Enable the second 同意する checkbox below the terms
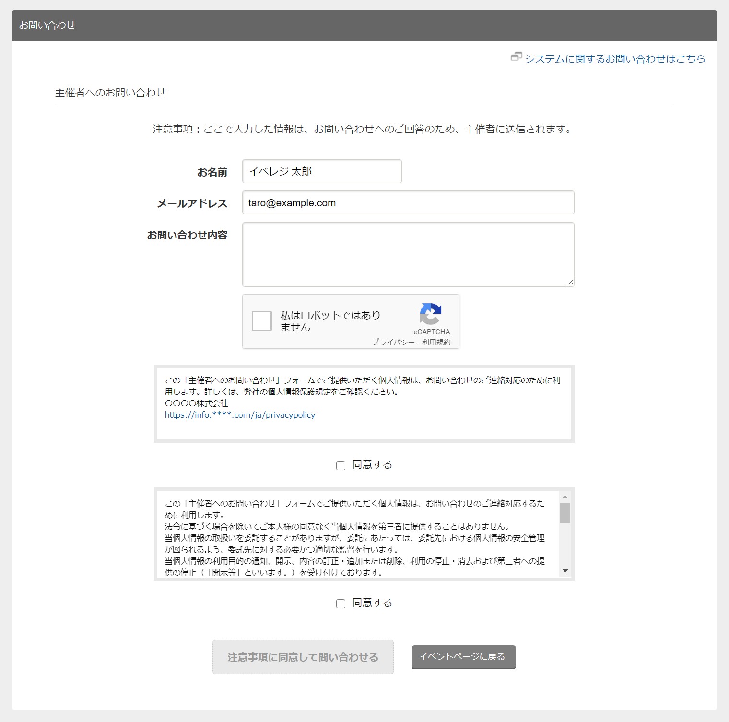729x722 pixels. pyautogui.click(x=341, y=604)
